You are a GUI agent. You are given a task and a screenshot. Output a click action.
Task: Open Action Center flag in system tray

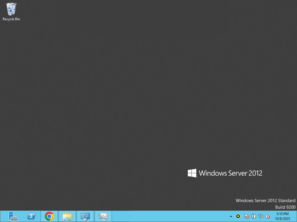tap(247, 216)
